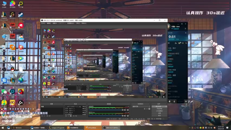The height and width of the screenshot is (130, 231).
Task: Add a new source with the plus icon under Sources
Action: (x=66, y=116)
